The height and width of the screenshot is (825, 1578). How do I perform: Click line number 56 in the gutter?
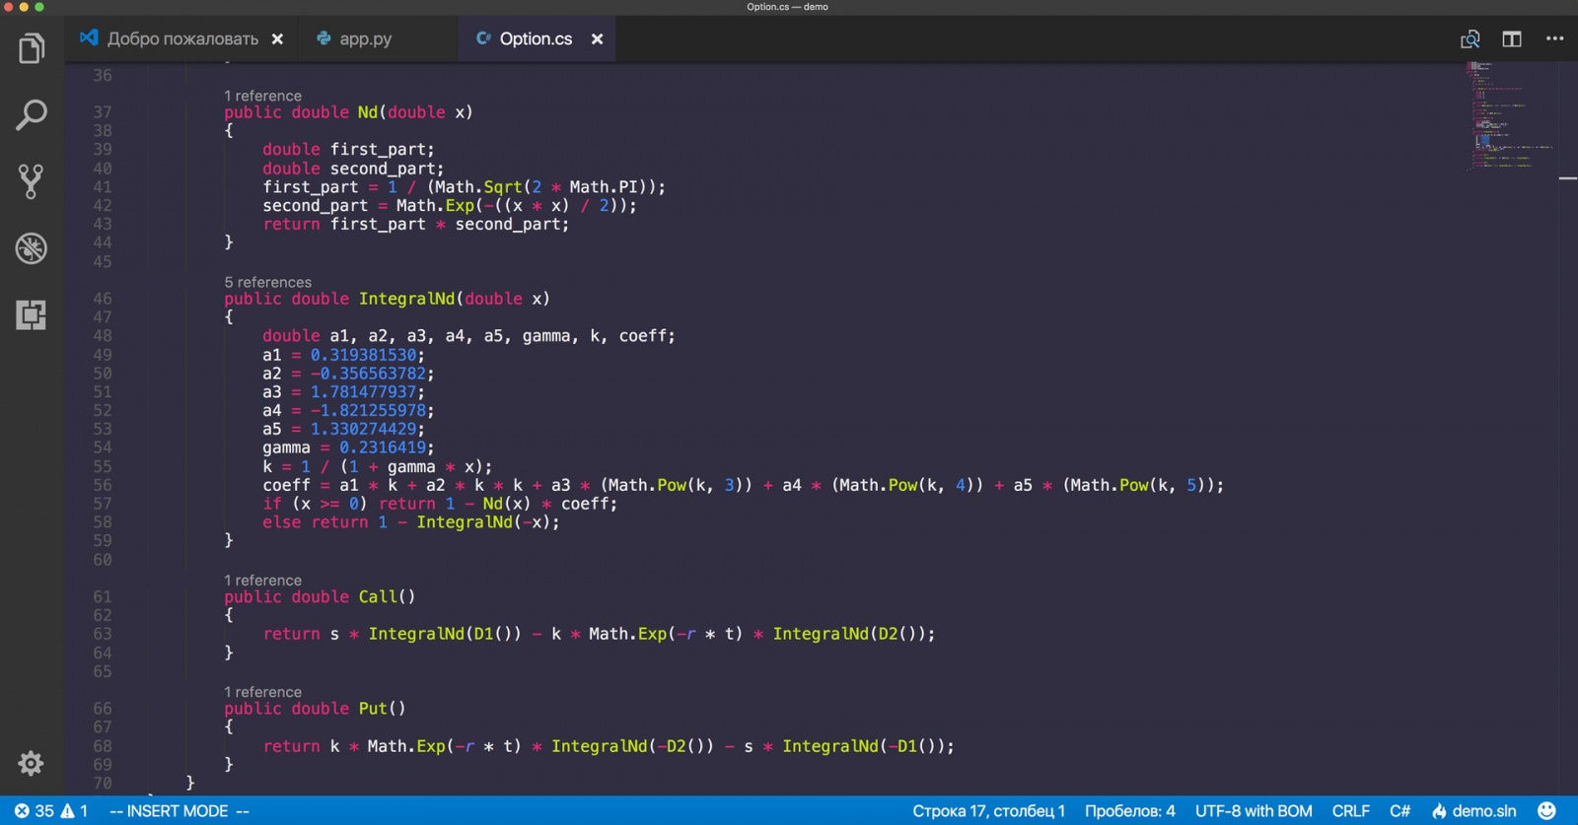pyautogui.click(x=103, y=485)
